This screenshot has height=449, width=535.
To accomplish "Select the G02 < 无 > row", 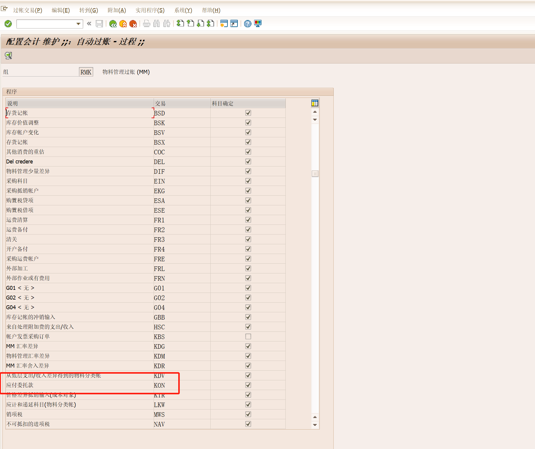I will click(145, 298).
